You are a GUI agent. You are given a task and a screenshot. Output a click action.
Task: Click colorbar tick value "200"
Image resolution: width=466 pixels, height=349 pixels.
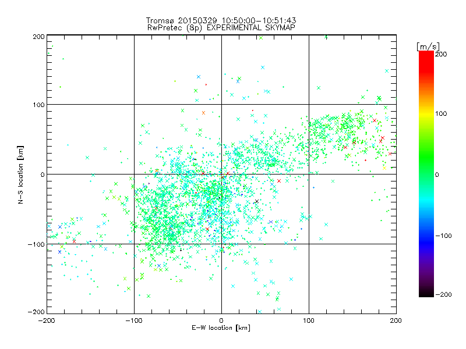coord(441,54)
